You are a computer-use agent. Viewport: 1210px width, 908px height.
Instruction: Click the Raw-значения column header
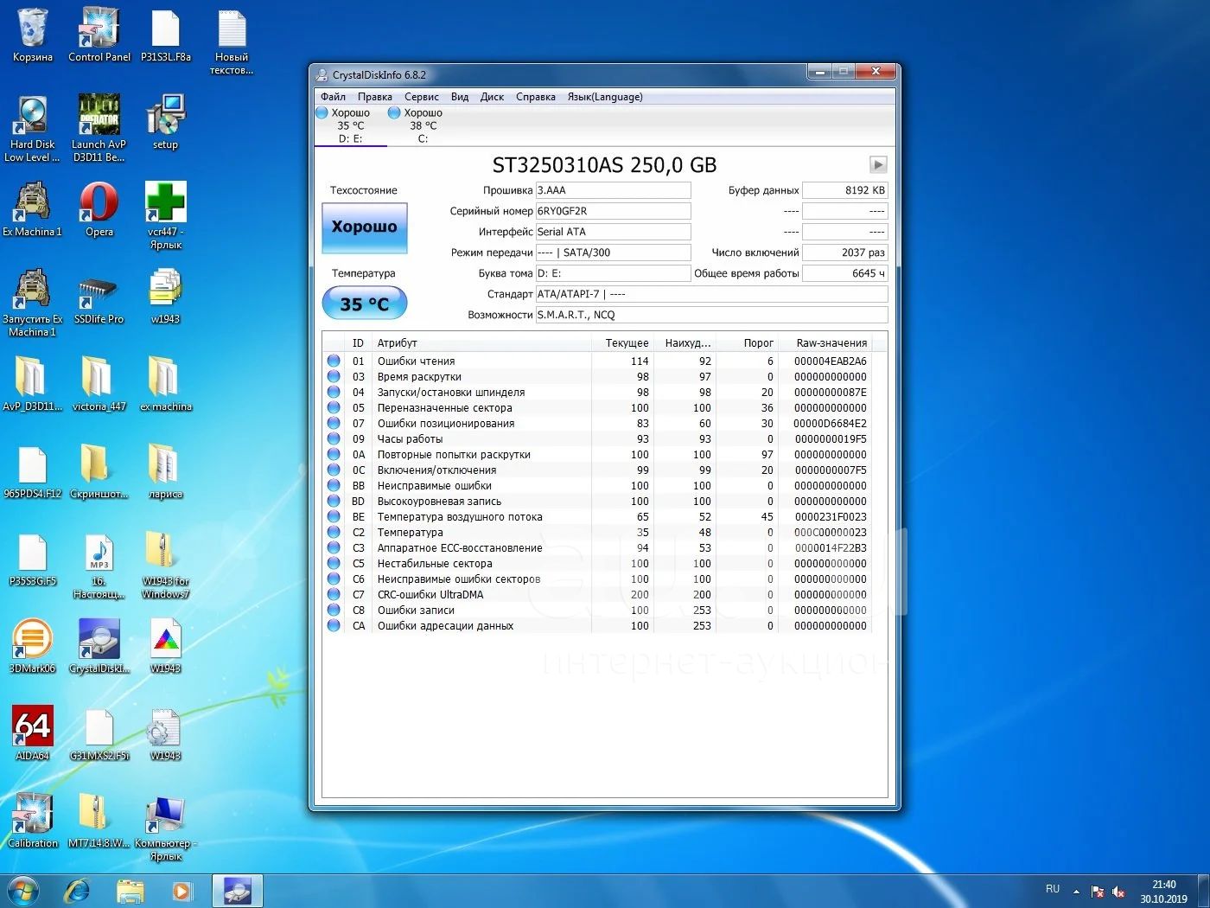(x=825, y=343)
